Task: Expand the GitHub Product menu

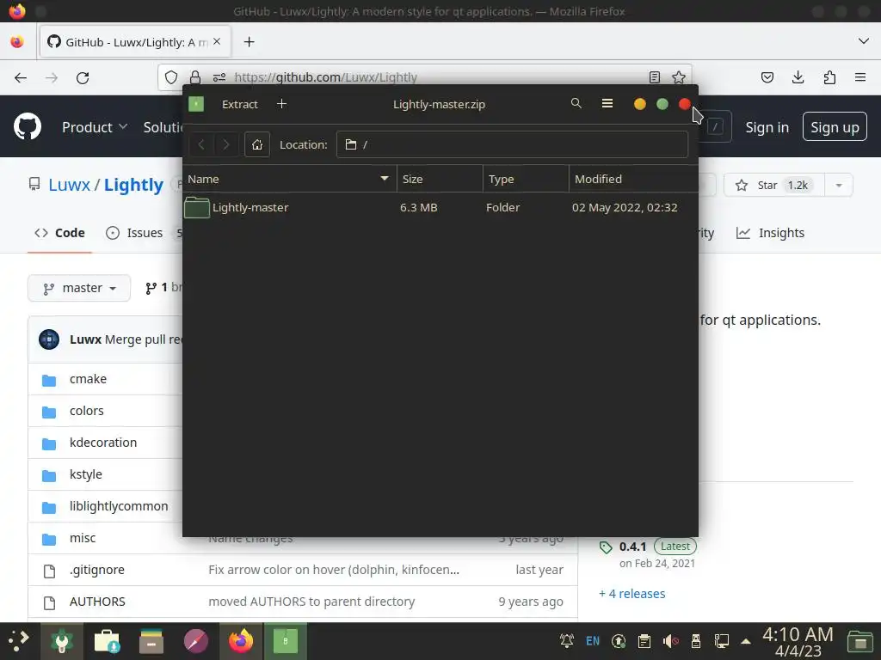Action: coord(95,127)
